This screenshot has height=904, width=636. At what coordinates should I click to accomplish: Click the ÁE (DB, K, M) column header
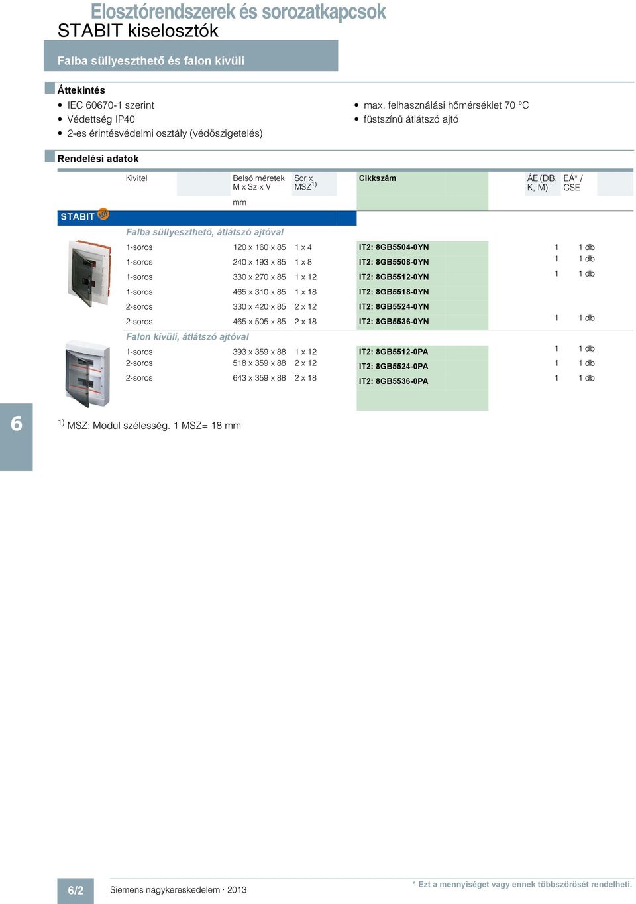coord(542,182)
